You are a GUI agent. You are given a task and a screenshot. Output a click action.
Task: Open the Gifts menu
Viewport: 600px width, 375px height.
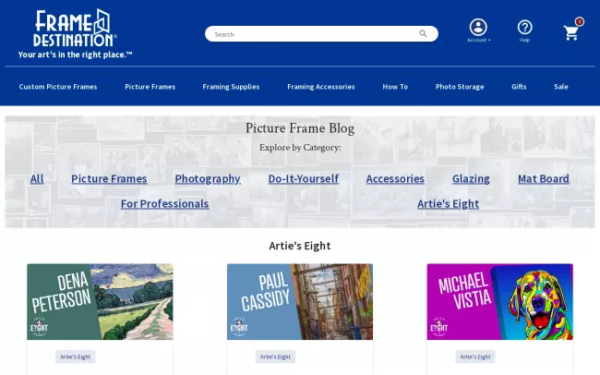(x=519, y=87)
